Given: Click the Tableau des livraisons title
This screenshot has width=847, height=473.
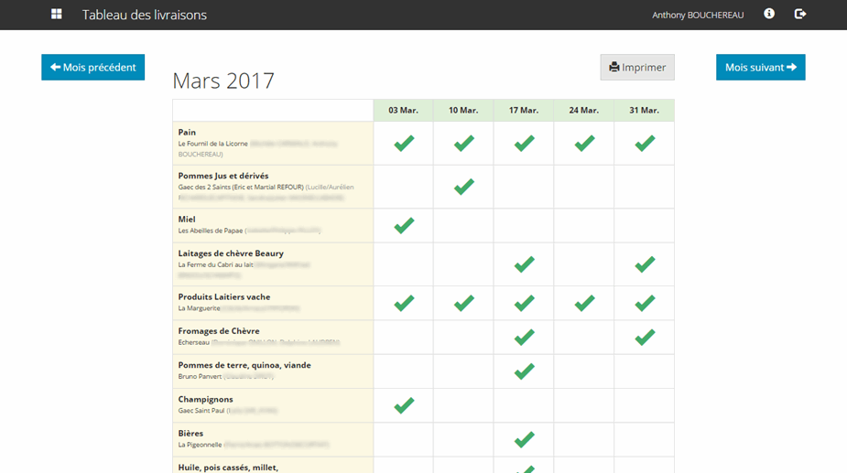Looking at the screenshot, I should pyautogui.click(x=145, y=16).
